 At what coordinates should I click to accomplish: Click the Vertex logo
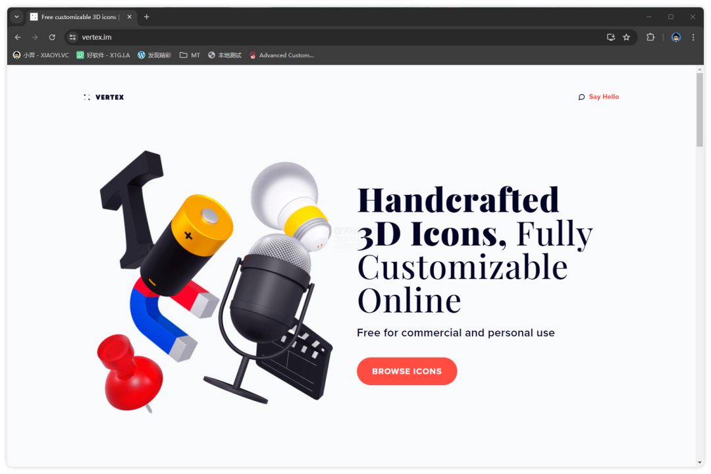click(104, 97)
